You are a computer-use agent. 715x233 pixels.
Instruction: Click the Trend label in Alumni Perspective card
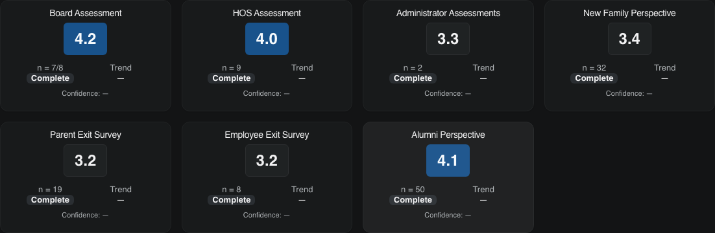[x=483, y=189]
